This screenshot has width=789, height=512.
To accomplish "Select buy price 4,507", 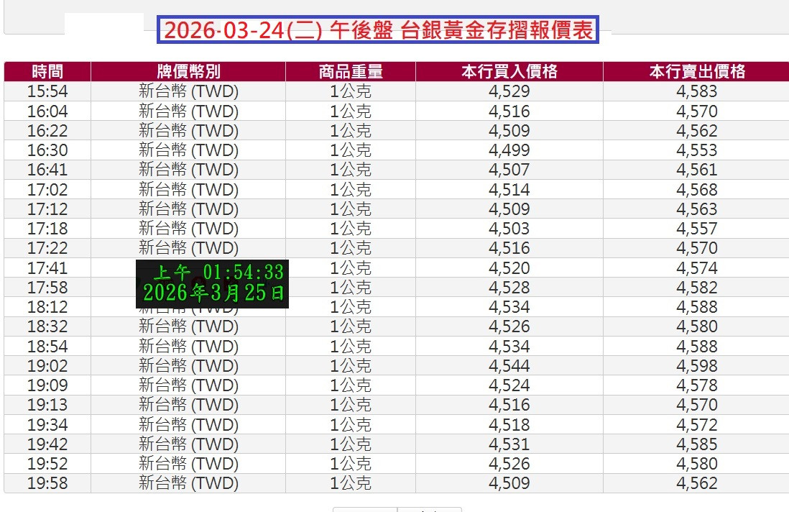I will [509, 170].
